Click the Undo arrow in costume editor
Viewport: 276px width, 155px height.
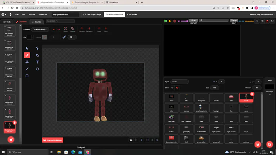pyautogui.click(x=54, y=29)
